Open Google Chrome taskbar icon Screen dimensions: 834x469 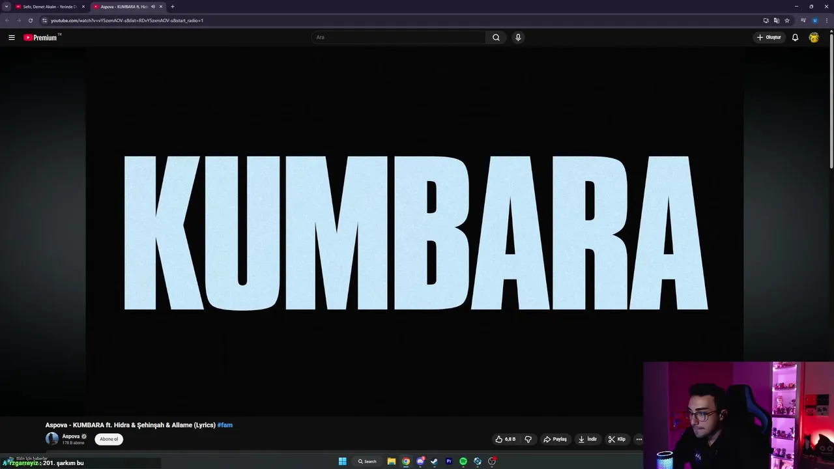point(406,461)
